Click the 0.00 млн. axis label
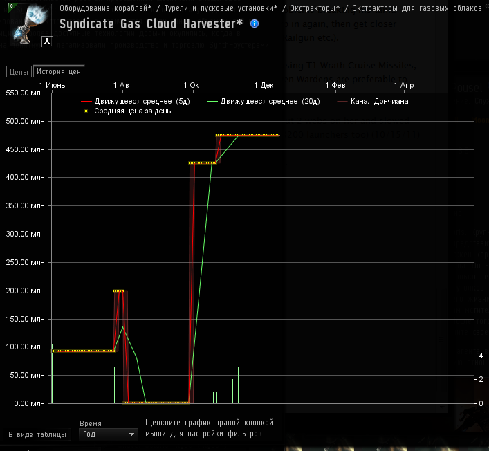 point(30,403)
